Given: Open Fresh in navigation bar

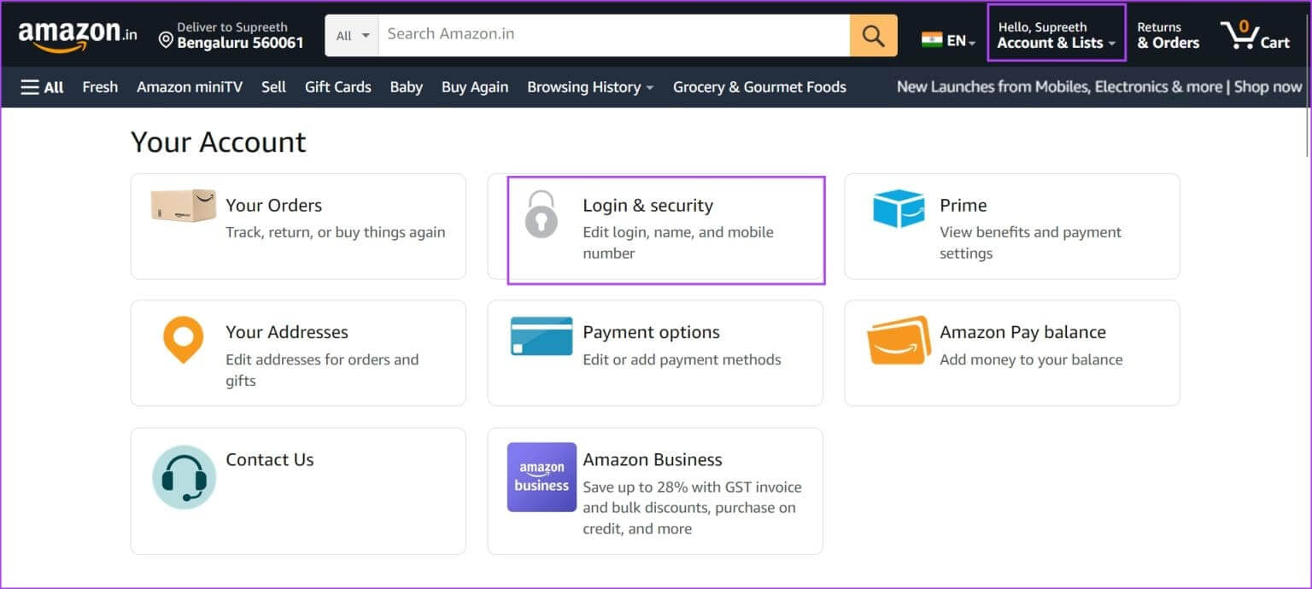Looking at the screenshot, I should (100, 87).
